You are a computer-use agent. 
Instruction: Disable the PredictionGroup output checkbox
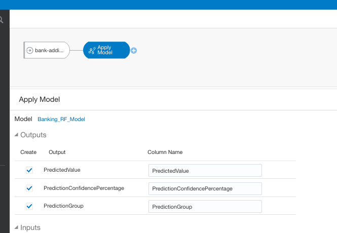[29, 206]
